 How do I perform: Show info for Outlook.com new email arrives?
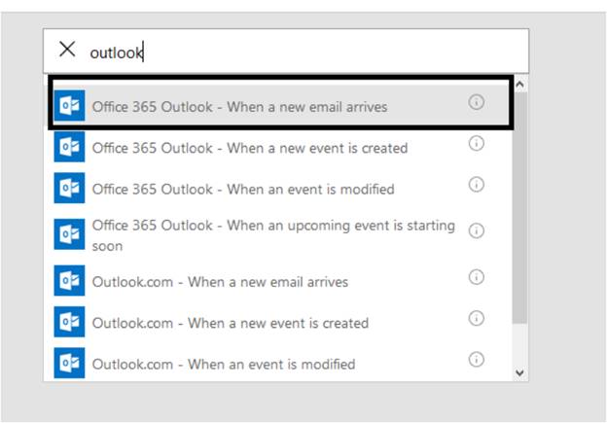(x=477, y=277)
